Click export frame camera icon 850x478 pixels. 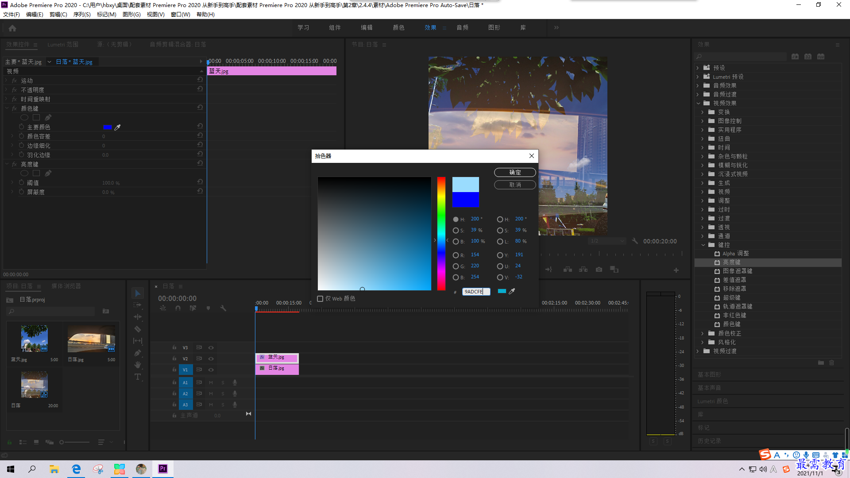[599, 270]
